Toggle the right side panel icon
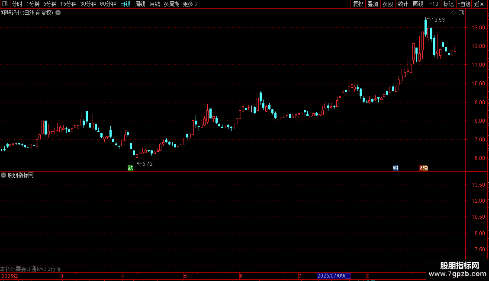Screen dimensions: 489x281 point(461,13)
